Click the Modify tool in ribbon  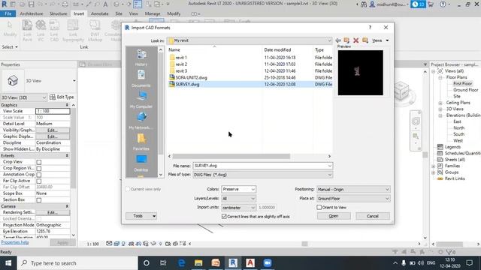coord(10,28)
